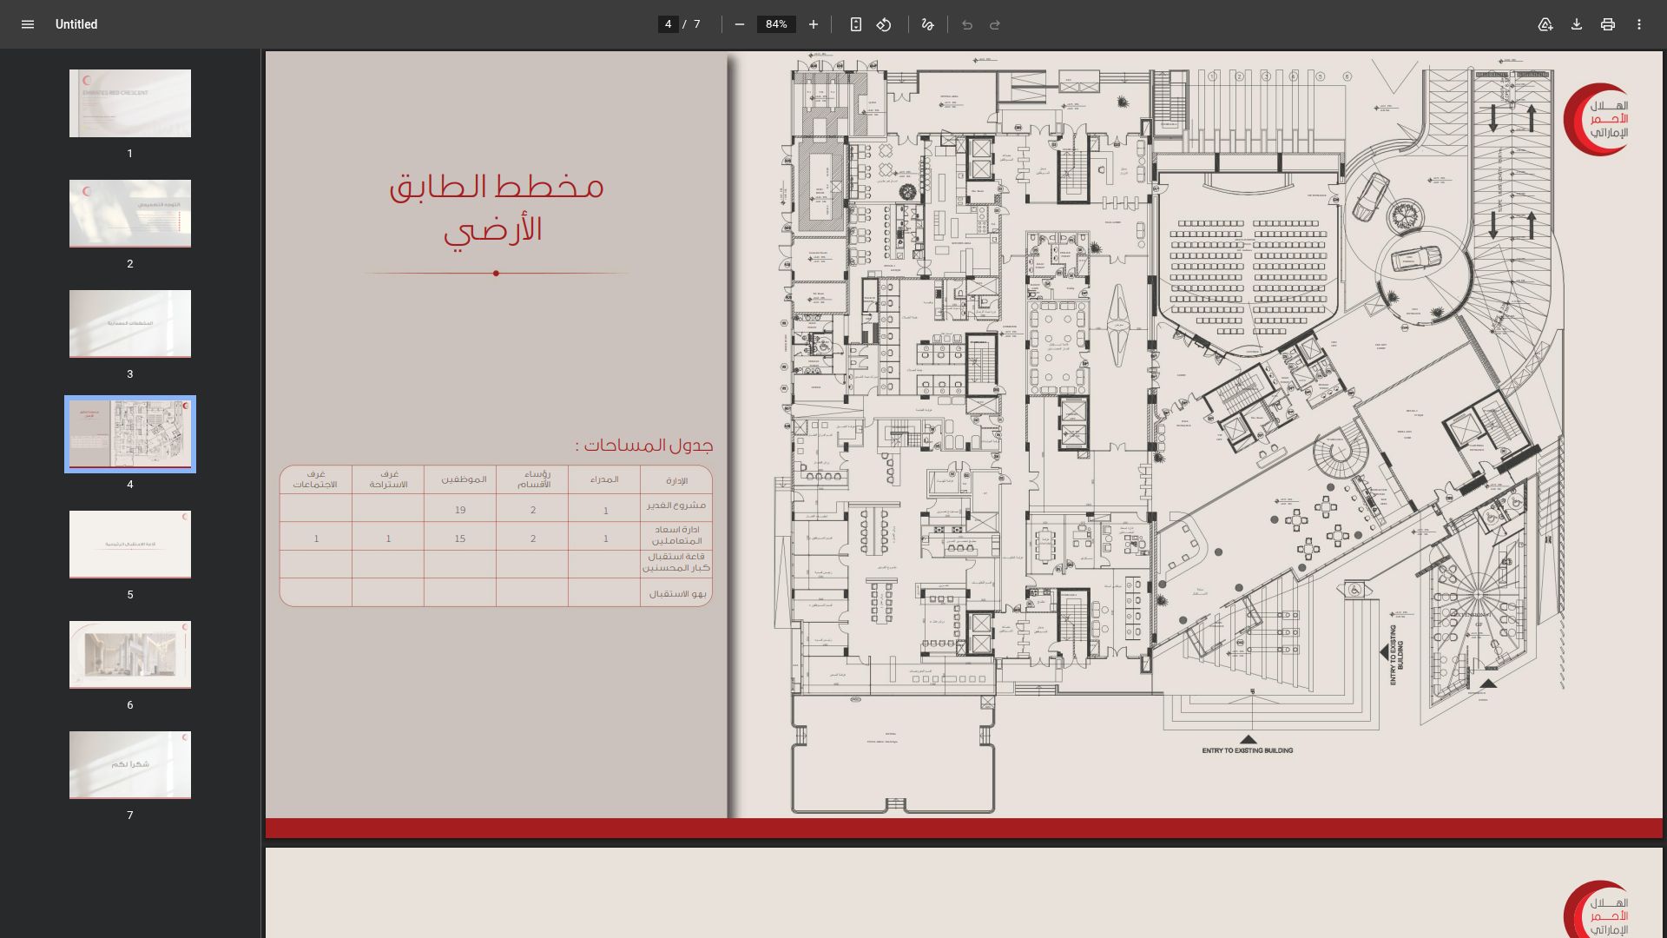This screenshot has height=938, width=1667.
Task: Click the row label 'بهو الاستقبال'
Action: (x=678, y=594)
